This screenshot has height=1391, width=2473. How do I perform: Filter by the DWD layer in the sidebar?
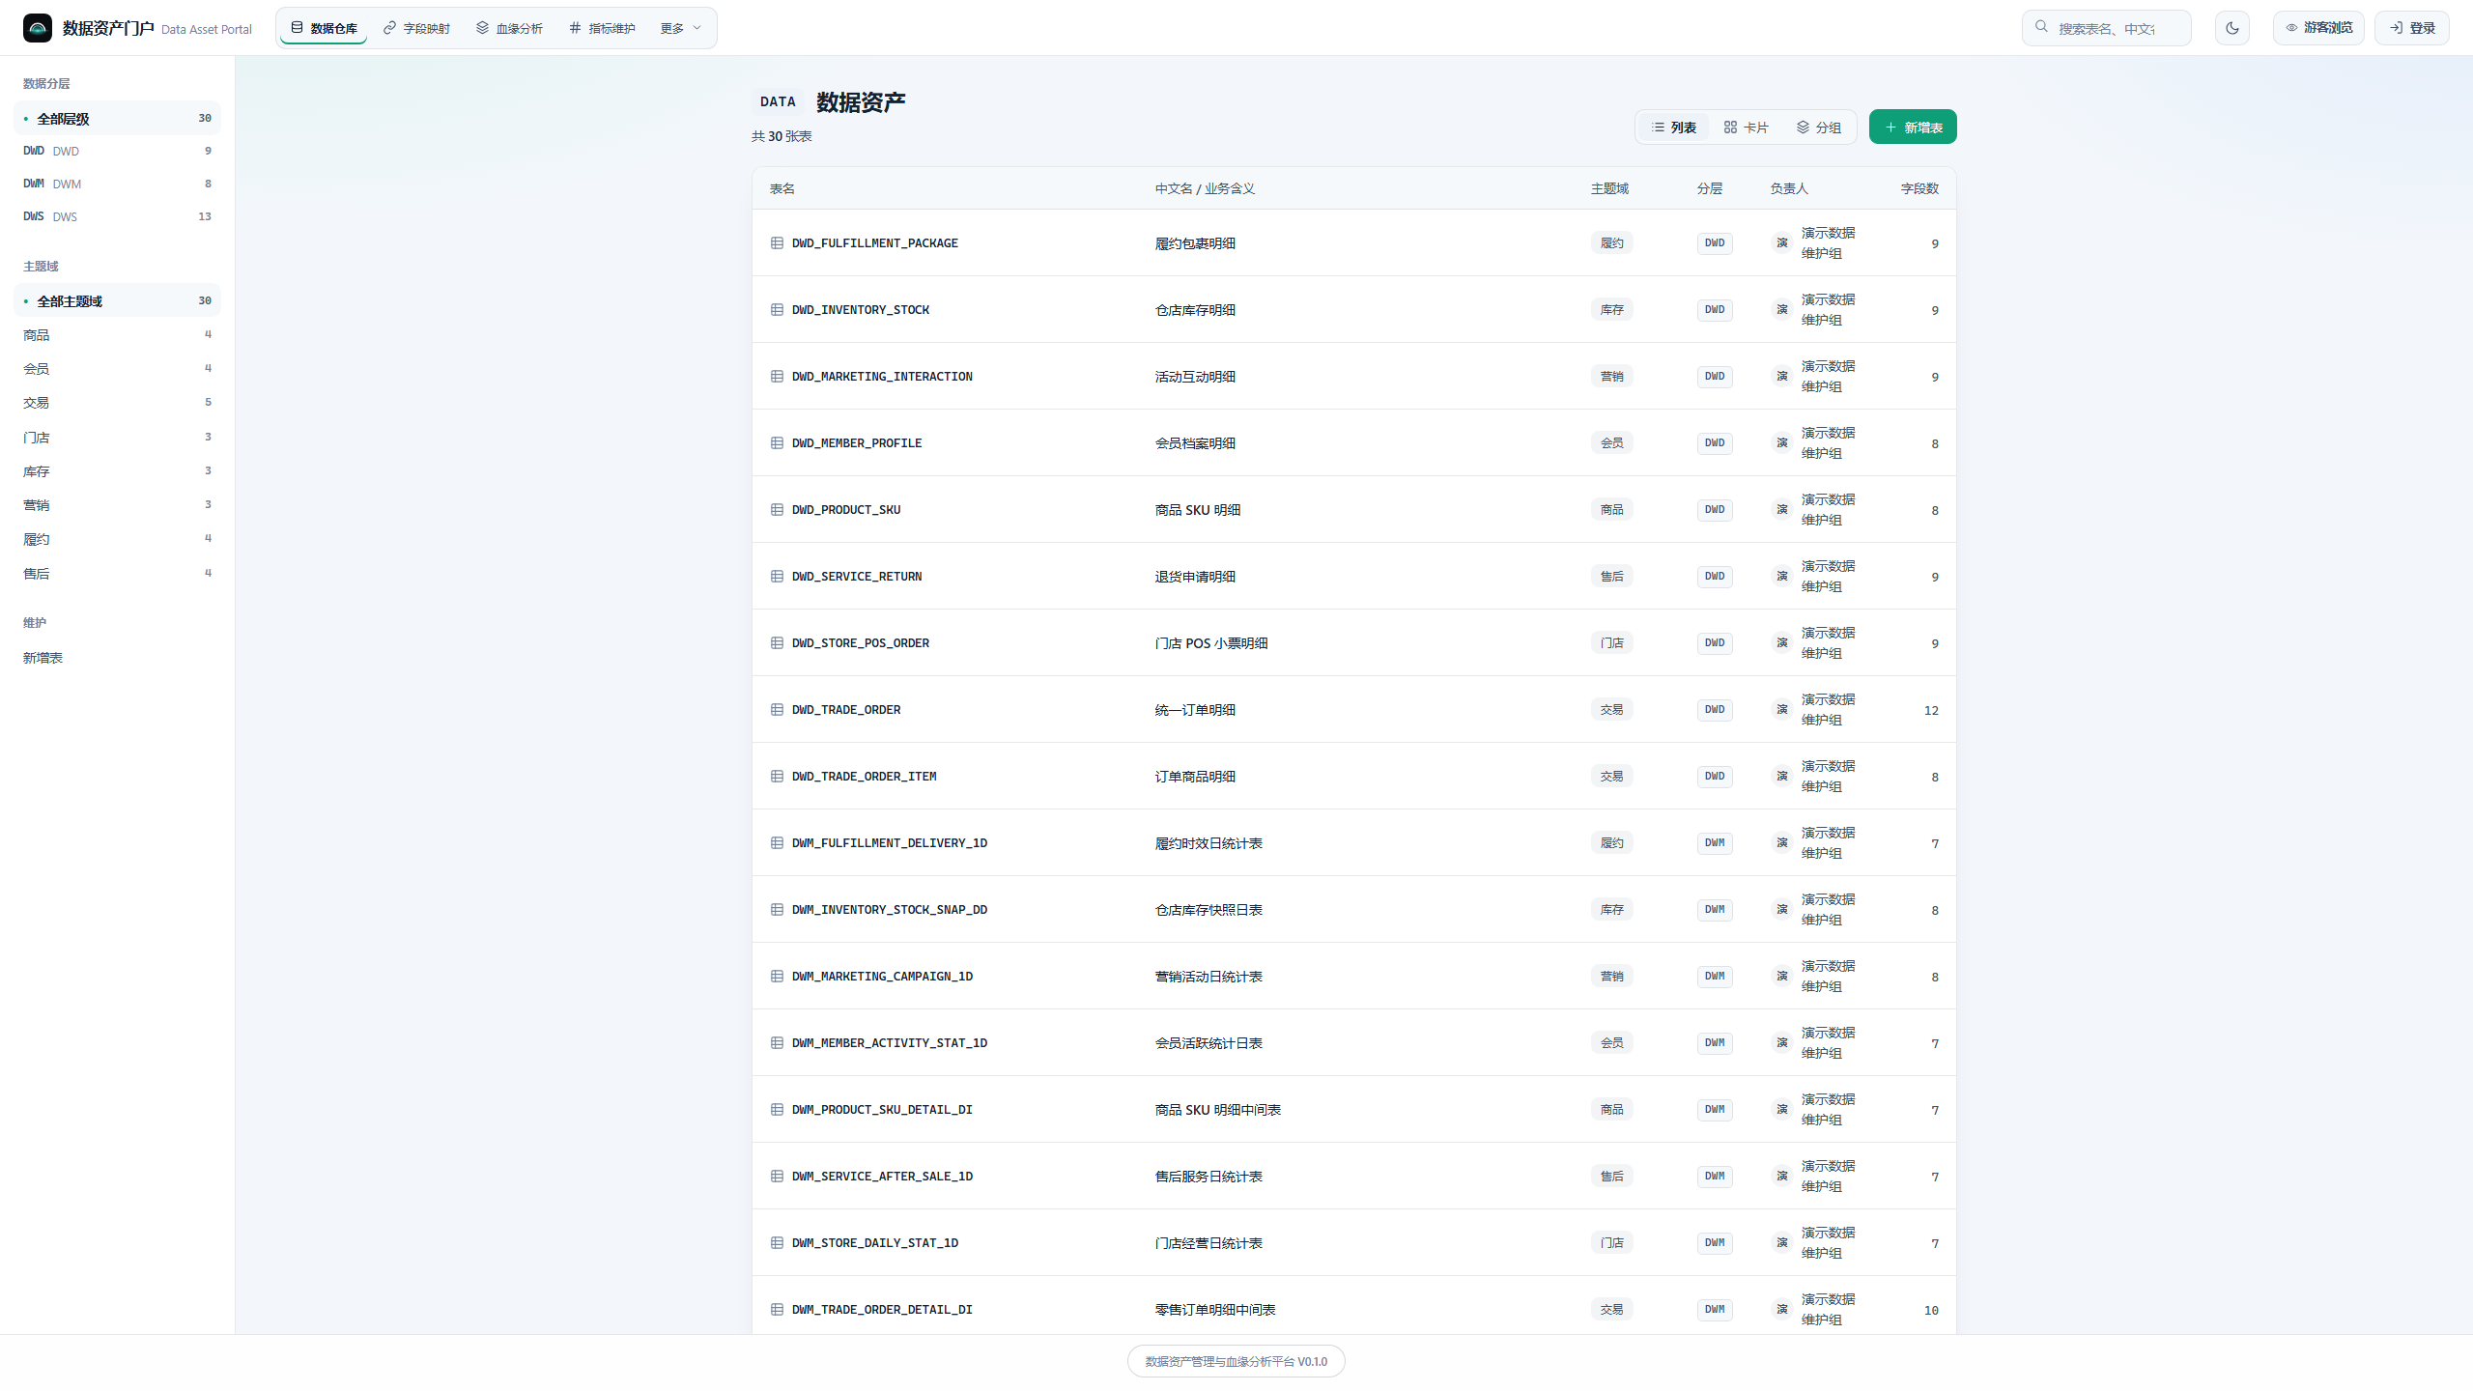tap(118, 151)
